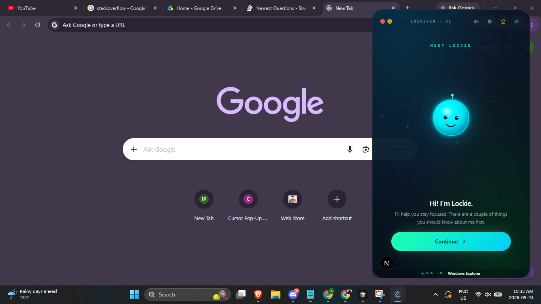The image size is (541, 304).
Task: Open Discord from the taskbar
Action: point(293,294)
